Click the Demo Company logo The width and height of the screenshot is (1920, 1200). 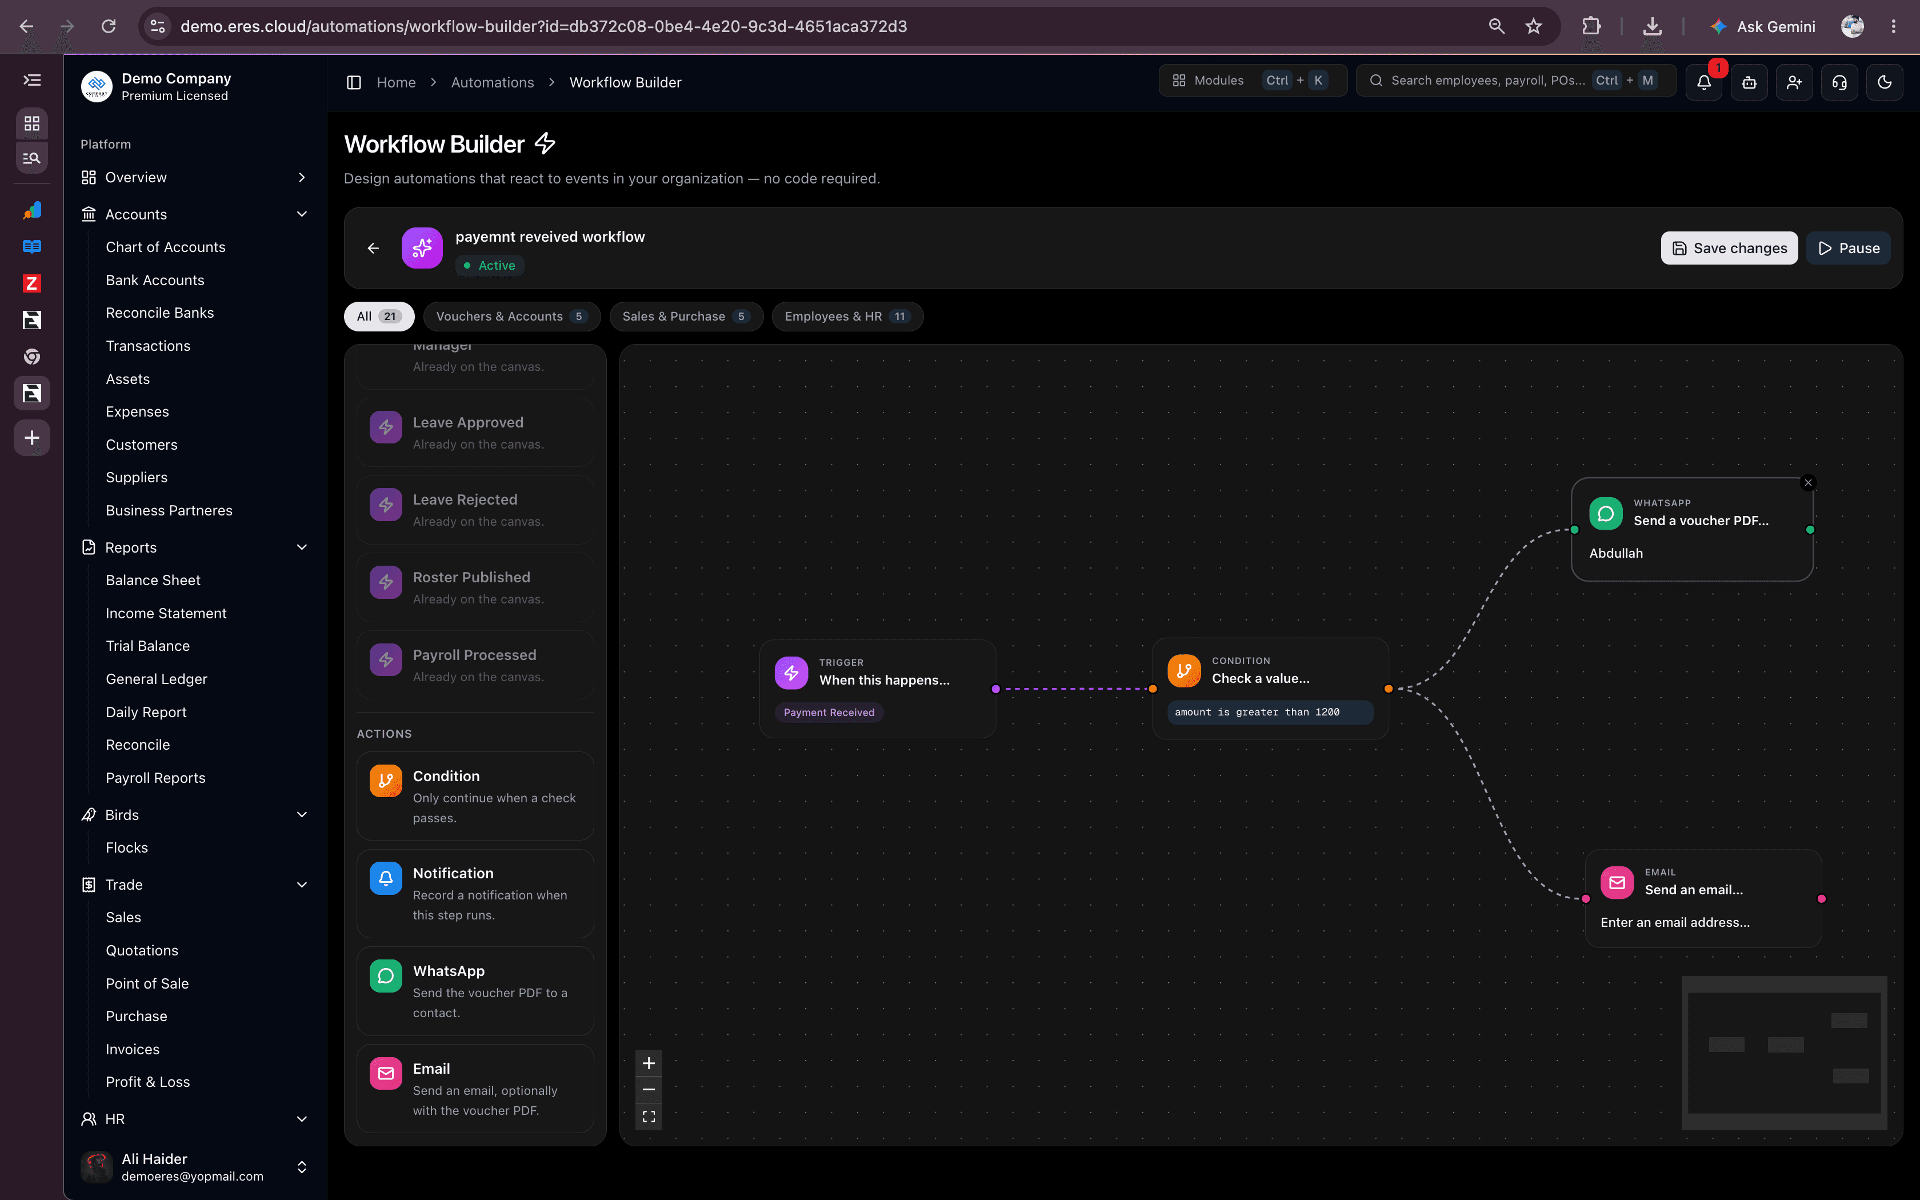pos(97,86)
